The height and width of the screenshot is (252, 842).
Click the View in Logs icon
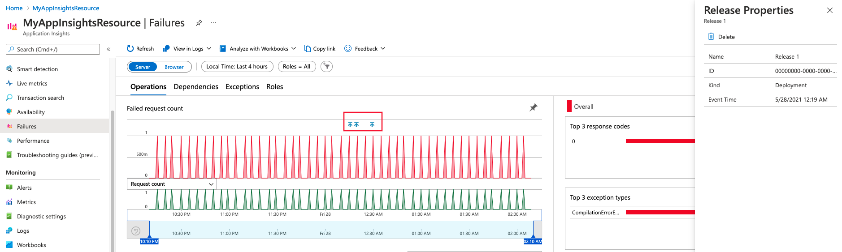[x=166, y=48]
